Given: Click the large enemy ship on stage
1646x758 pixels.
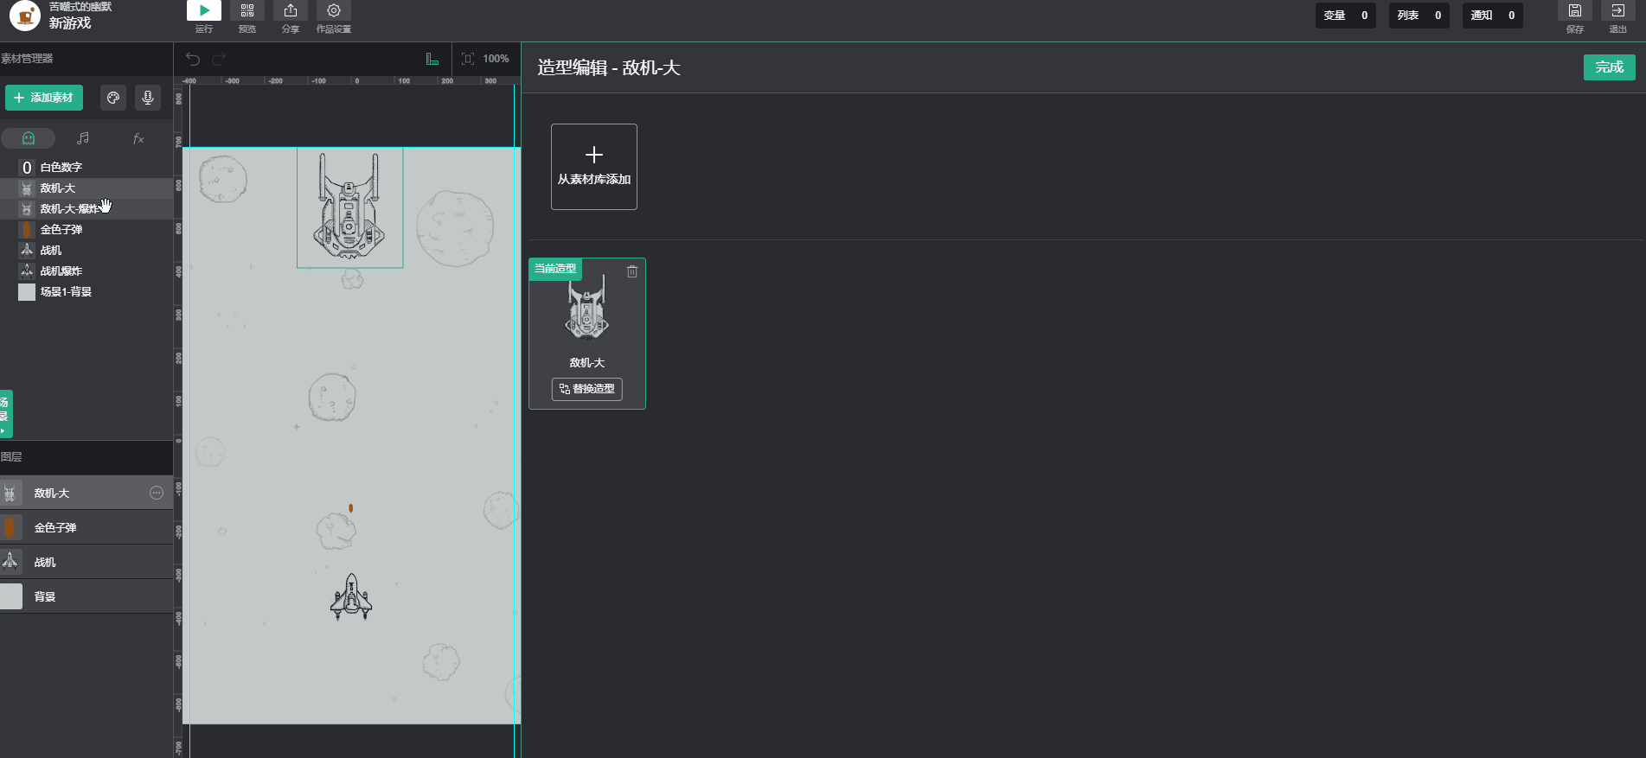Looking at the screenshot, I should tap(349, 207).
